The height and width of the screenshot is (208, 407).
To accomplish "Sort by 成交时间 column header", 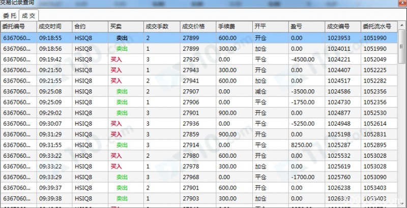I will point(54,26).
